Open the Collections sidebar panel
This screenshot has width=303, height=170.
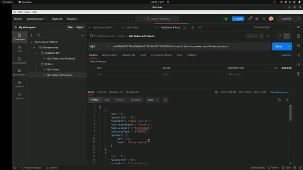[19, 37]
